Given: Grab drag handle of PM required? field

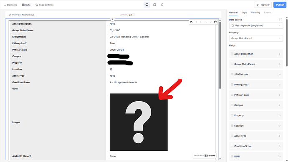Looking at the screenshot, I should (x=232, y=85).
